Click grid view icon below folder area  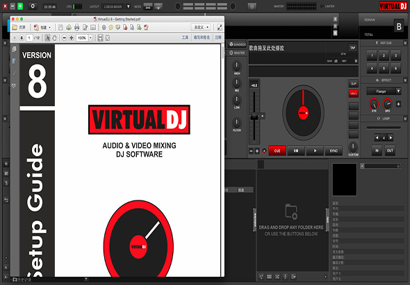pyautogui.click(x=270, y=277)
